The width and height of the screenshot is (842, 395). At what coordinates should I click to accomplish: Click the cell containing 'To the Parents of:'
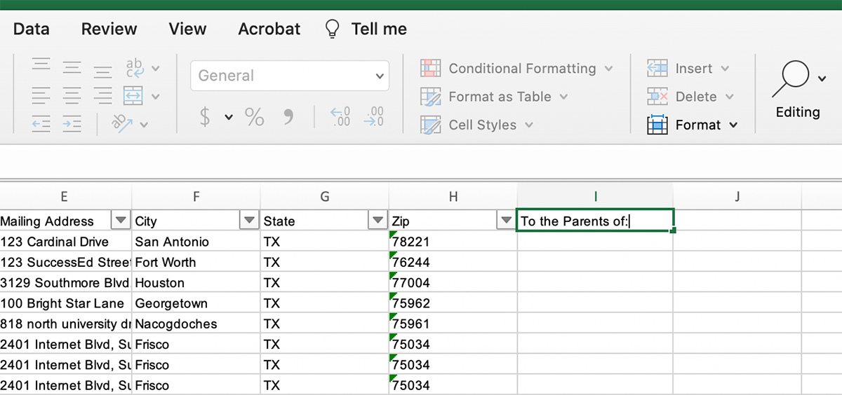[595, 221]
